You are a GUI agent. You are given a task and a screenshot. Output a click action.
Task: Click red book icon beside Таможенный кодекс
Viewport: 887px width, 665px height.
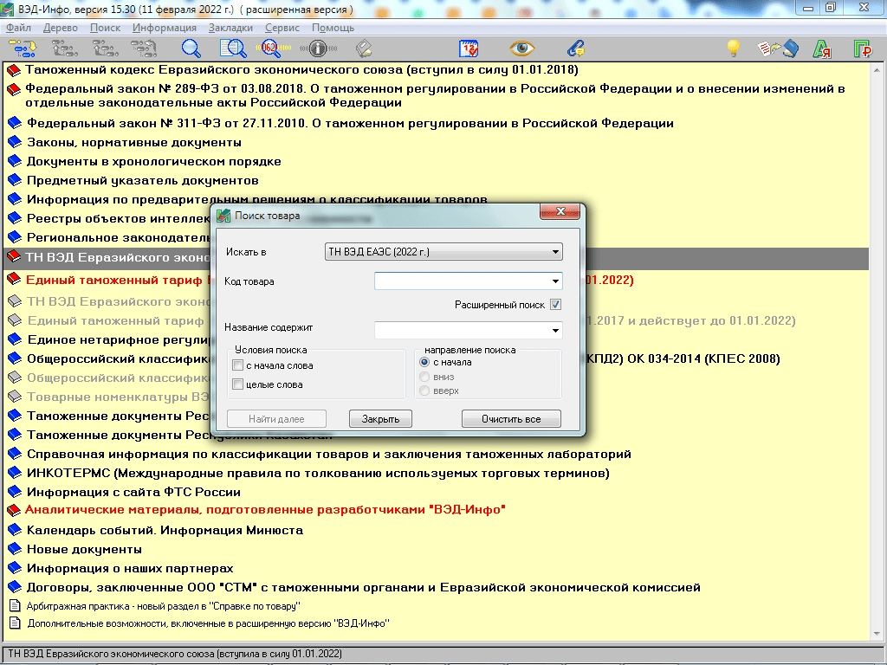14,71
